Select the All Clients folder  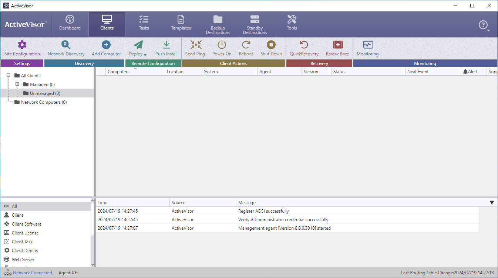click(x=27, y=76)
